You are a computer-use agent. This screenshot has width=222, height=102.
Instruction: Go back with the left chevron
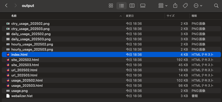[6, 6]
